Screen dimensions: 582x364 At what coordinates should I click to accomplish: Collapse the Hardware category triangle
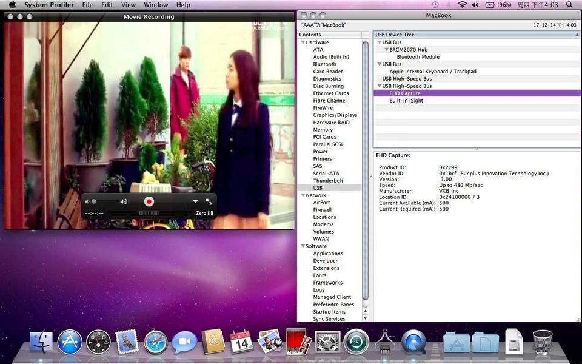pos(303,42)
